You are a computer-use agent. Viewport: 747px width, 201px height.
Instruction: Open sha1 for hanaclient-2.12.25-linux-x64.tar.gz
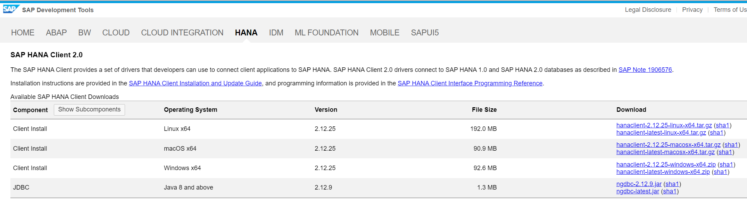723,125
